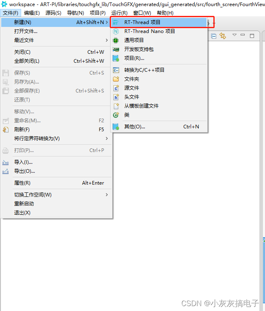Click the new folder icon
The height and width of the screenshot is (311, 265).
116,79
